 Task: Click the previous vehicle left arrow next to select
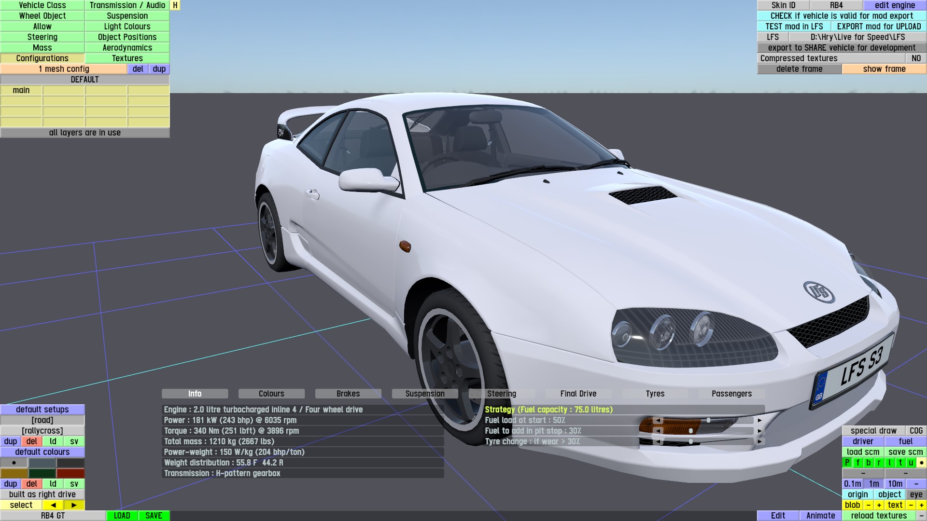point(53,505)
